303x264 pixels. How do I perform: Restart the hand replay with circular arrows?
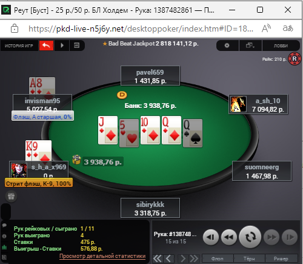click(x=250, y=237)
